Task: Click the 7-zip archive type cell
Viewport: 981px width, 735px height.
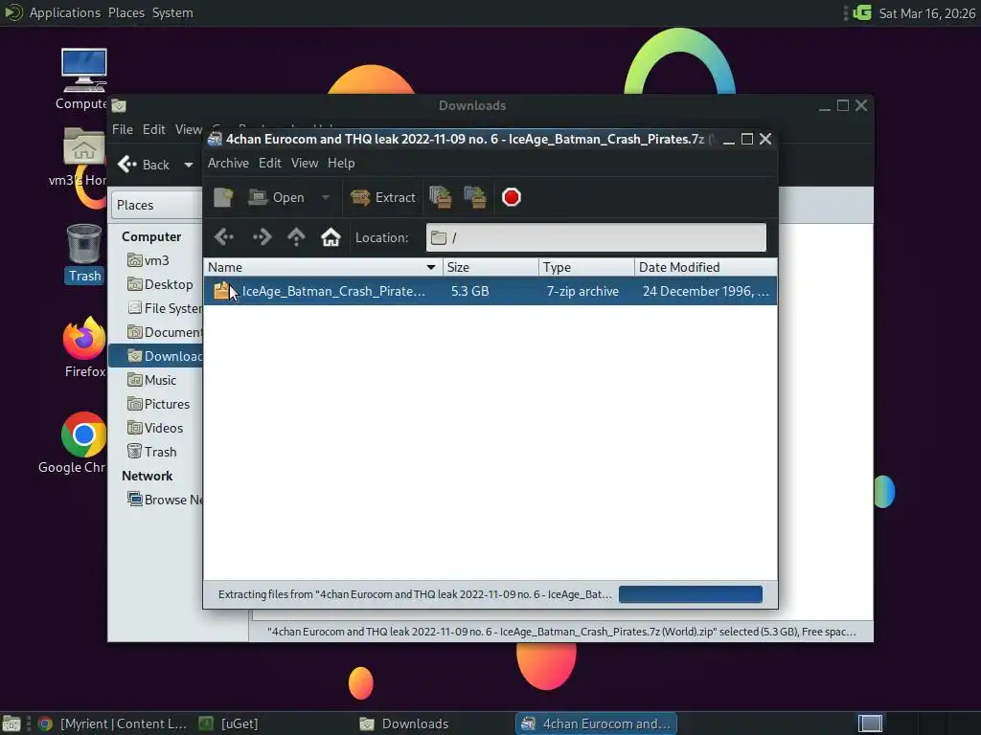Action: click(582, 291)
